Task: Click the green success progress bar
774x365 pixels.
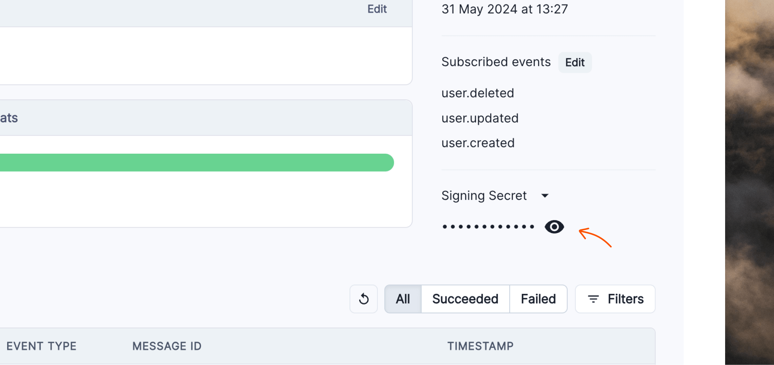Action: click(197, 162)
